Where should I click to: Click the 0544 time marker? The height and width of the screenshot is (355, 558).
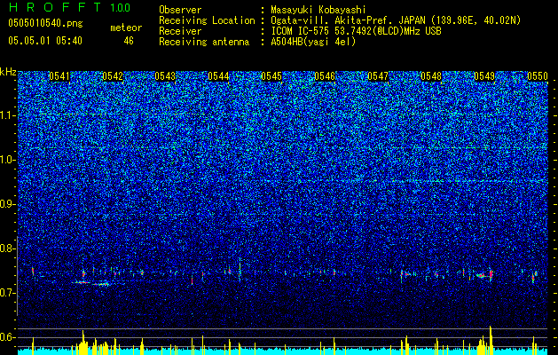click(x=218, y=76)
